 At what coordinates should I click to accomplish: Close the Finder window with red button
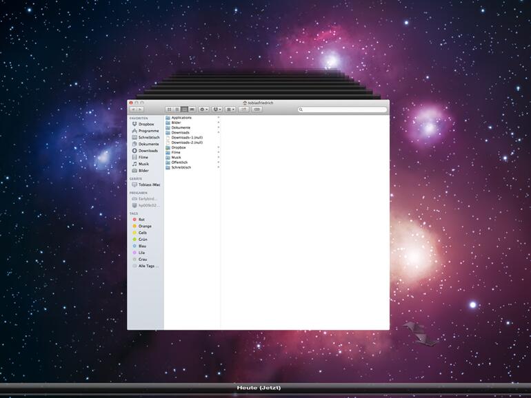click(x=131, y=103)
